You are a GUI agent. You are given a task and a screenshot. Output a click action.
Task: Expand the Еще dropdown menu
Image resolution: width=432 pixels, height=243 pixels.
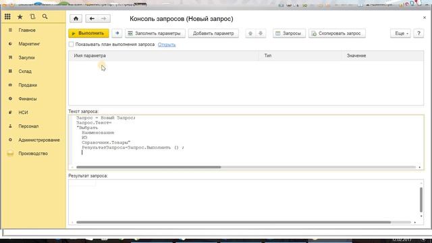click(x=400, y=33)
